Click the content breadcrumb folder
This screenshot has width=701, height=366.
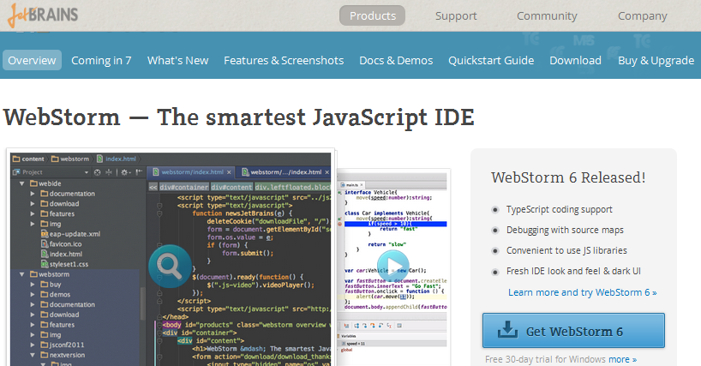pyautogui.click(x=28, y=159)
